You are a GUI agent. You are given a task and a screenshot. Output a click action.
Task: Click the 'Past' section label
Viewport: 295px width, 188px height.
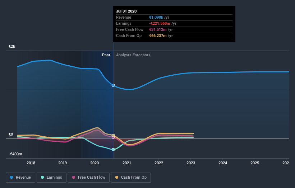(106, 55)
